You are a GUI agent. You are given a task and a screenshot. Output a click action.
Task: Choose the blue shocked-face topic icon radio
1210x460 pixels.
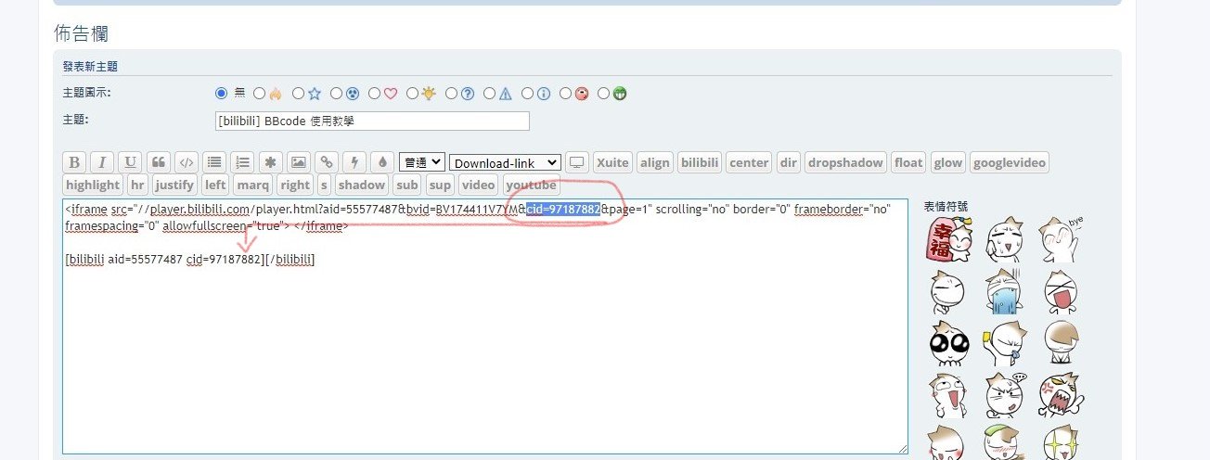click(x=337, y=93)
